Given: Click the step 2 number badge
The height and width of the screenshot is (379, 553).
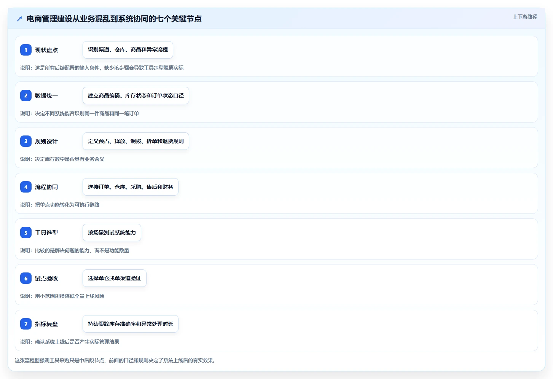Looking at the screenshot, I should point(26,96).
